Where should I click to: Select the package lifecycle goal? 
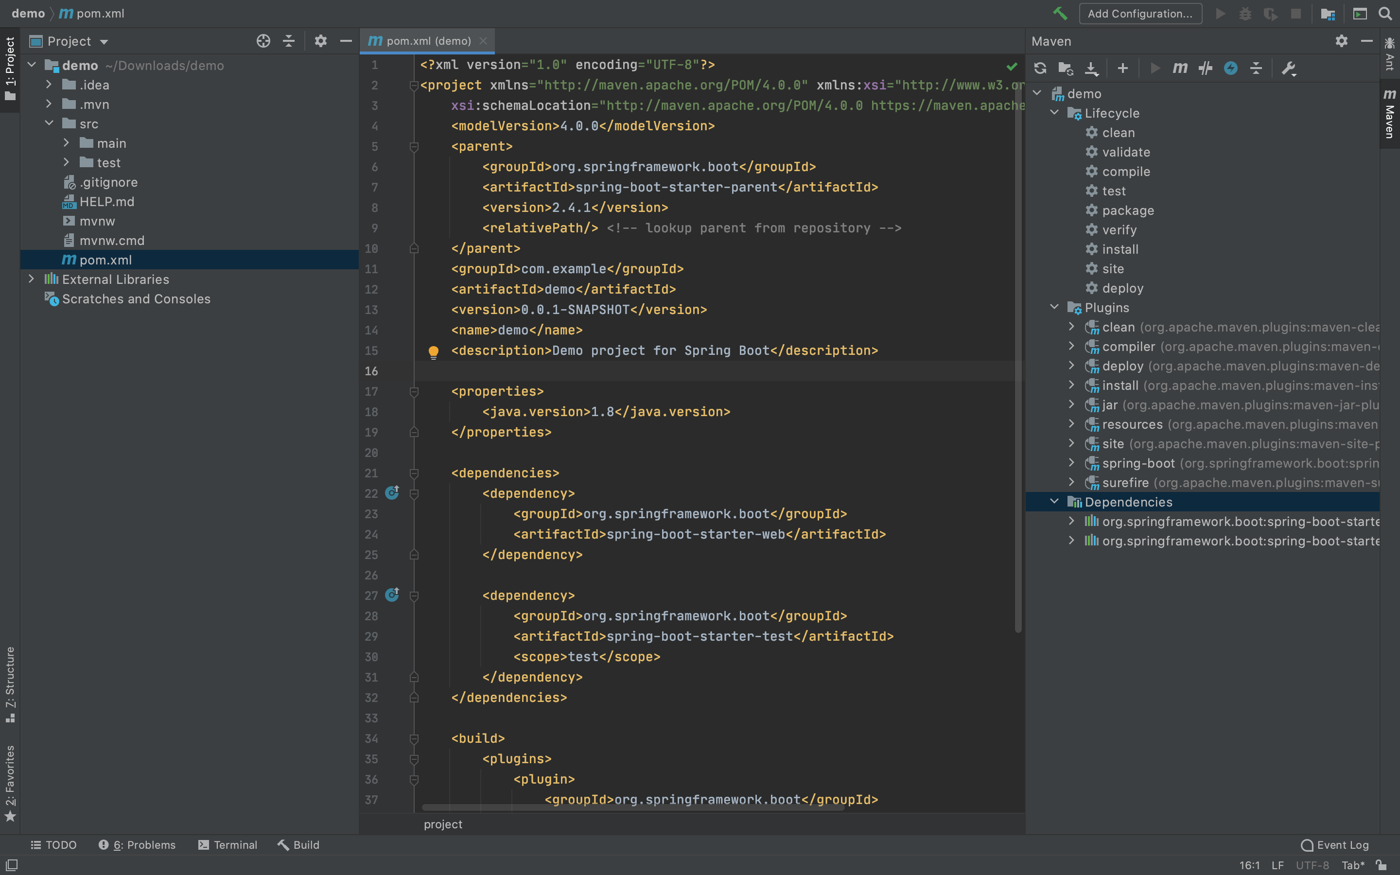click(1127, 210)
